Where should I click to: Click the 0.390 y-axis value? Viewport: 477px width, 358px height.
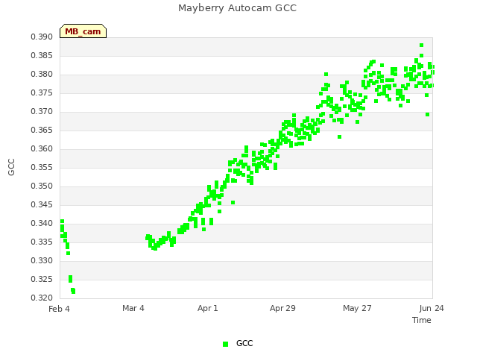42,37
